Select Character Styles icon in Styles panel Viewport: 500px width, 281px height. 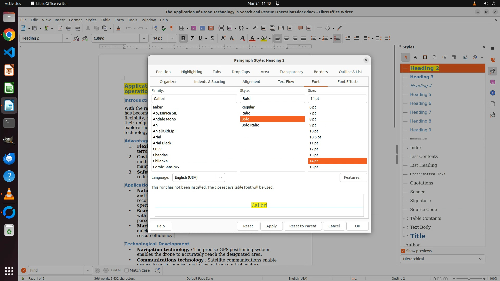[x=415, y=57]
